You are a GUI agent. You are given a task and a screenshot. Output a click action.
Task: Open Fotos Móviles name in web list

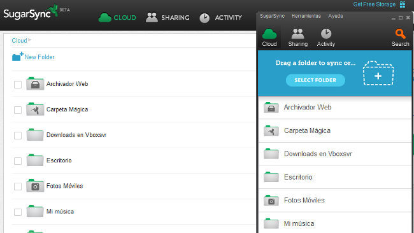tap(64, 186)
